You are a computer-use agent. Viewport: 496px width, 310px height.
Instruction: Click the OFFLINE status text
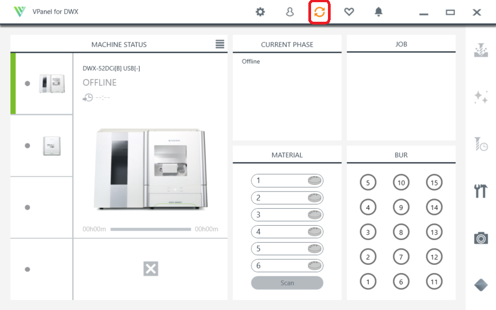[100, 83]
